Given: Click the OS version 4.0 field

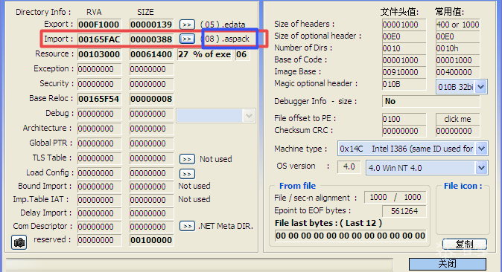Looking at the screenshot, I should tap(349, 167).
